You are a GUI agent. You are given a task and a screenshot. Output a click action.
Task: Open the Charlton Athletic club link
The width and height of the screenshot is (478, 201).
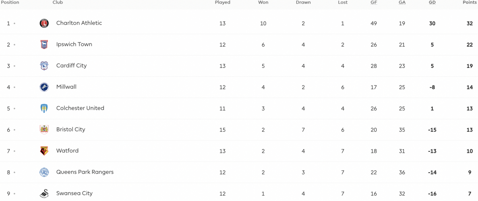[79, 23]
